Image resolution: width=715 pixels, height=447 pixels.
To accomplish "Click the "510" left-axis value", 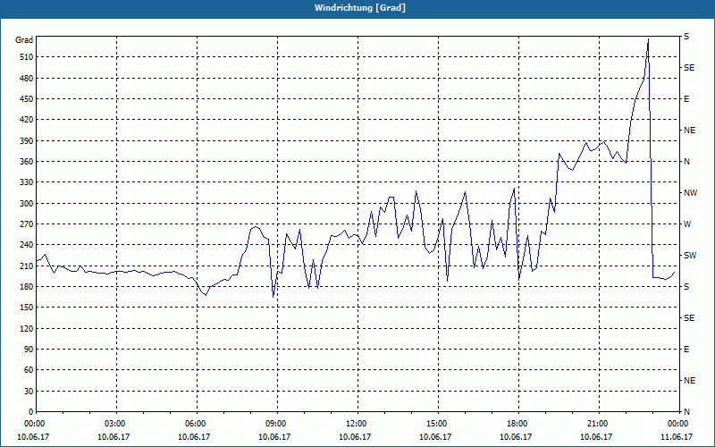I will [x=26, y=57].
